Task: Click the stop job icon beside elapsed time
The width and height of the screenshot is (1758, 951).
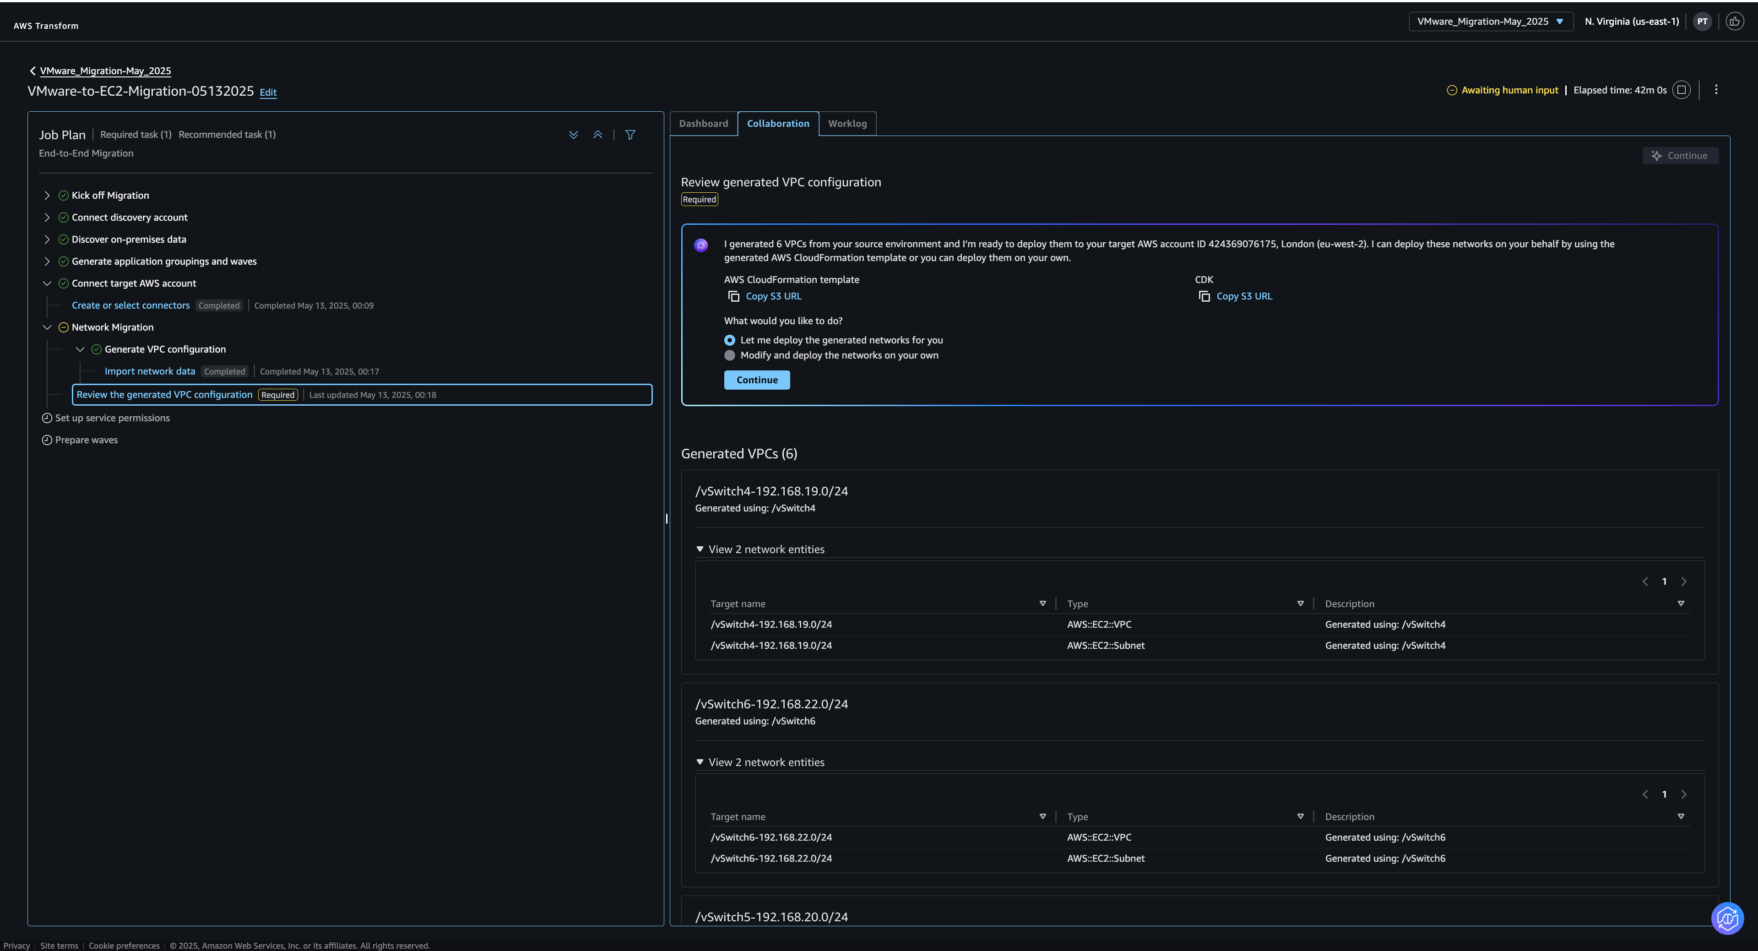Action: (1682, 90)
